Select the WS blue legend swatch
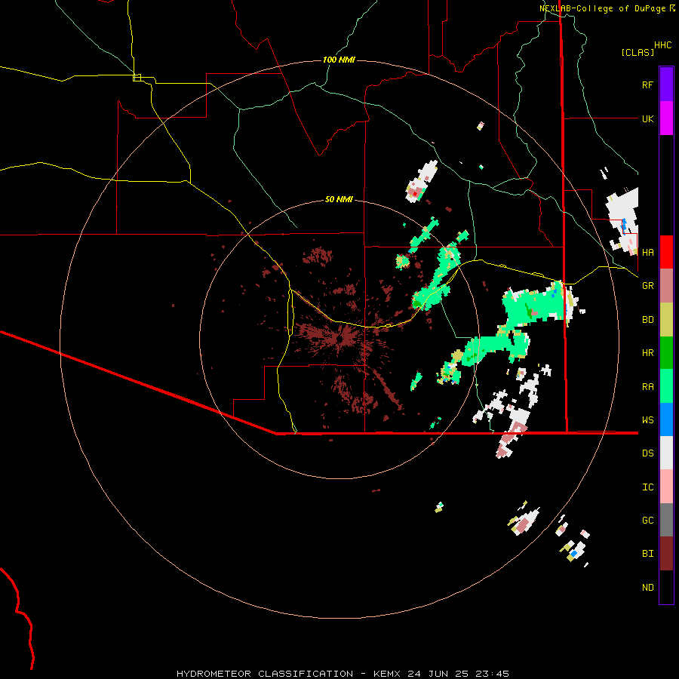 coord(666,419)
